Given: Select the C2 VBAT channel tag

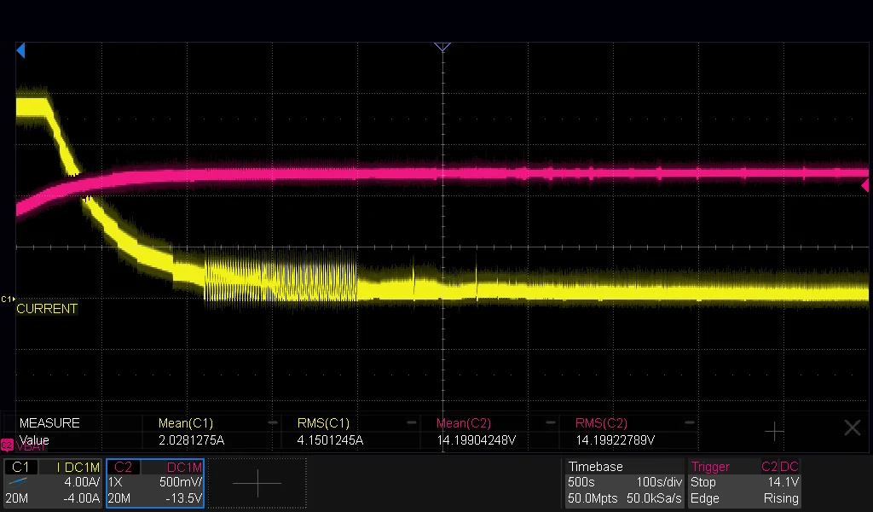Looking at the screenshot, I should pyautogui.click(x=25, y=445).
